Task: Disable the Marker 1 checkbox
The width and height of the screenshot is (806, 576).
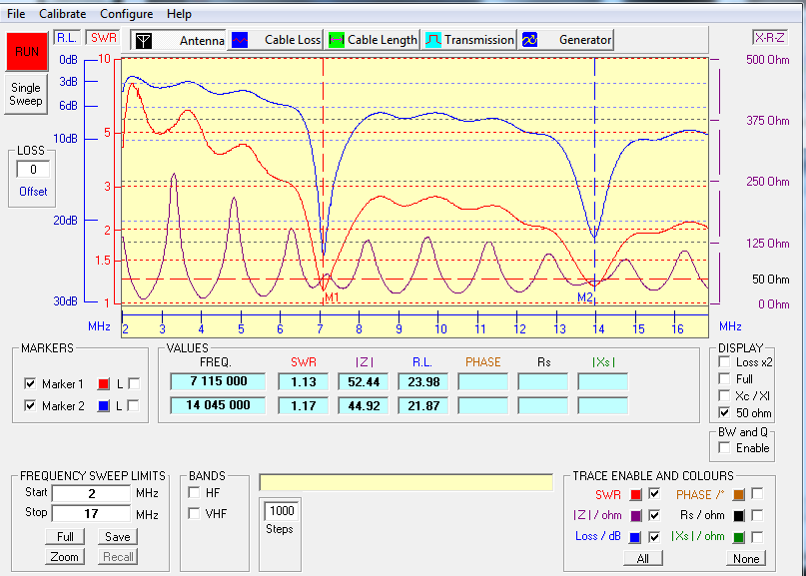Action: point(30,384)
